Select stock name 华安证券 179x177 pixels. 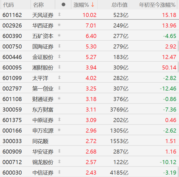(43, 152)
